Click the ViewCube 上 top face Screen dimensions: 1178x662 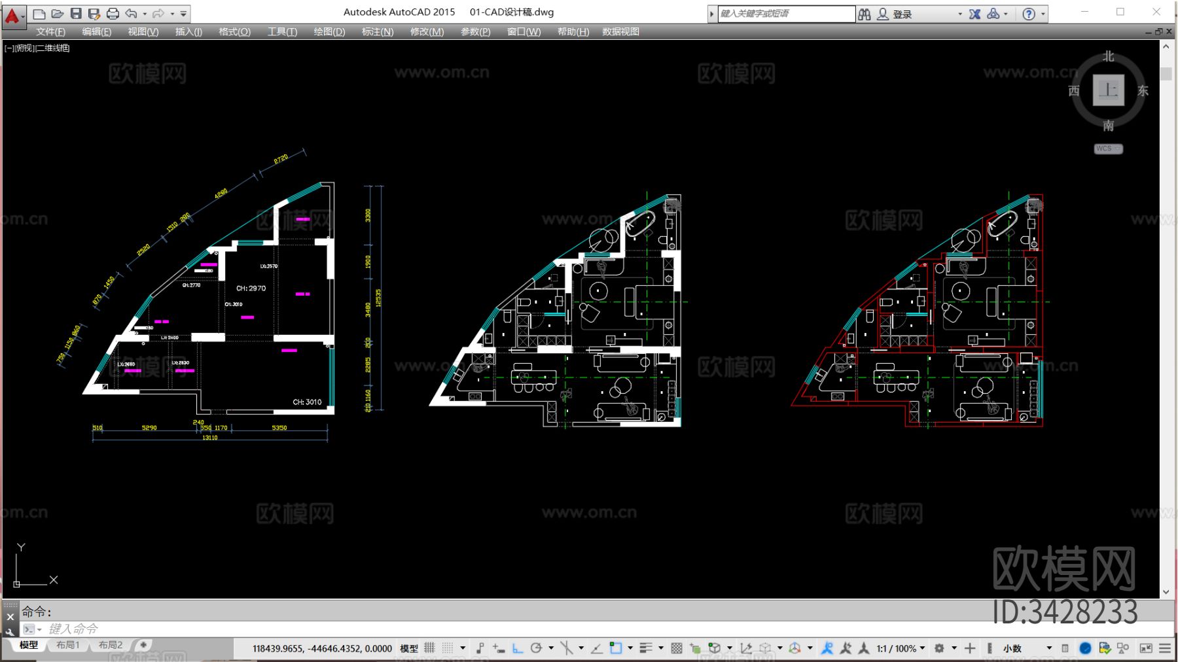tap(1108, 90)
